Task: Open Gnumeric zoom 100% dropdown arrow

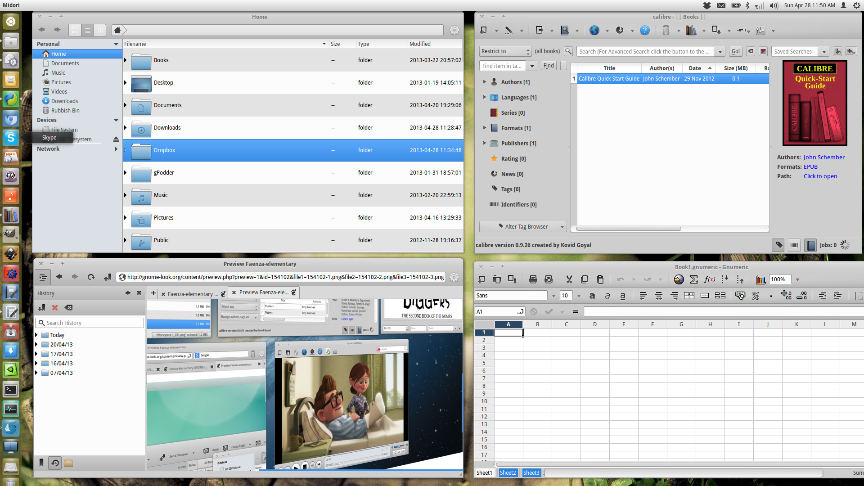Action: (797, 279)
